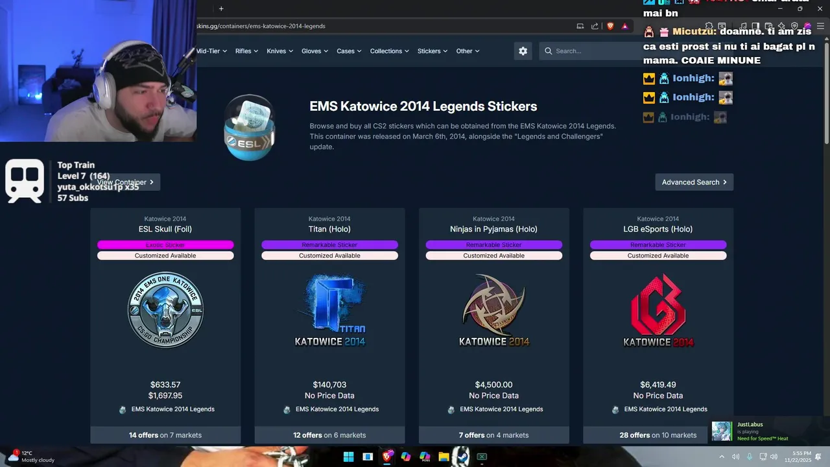Image resolution: width=830 pixels, height=467 pixels.
Task: Open the Brave Rewards triangle icon
Action: (x=624, y=26)
